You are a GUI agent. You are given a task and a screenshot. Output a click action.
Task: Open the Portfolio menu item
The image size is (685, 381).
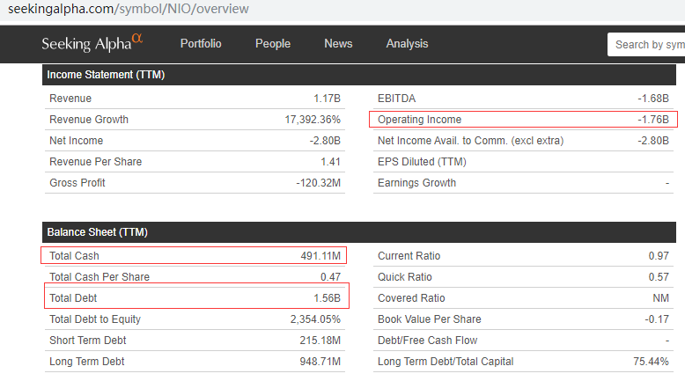tap(201, 44)
